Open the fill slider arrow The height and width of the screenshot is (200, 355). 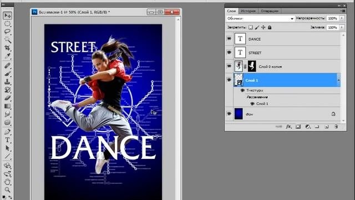click(342, 27)
